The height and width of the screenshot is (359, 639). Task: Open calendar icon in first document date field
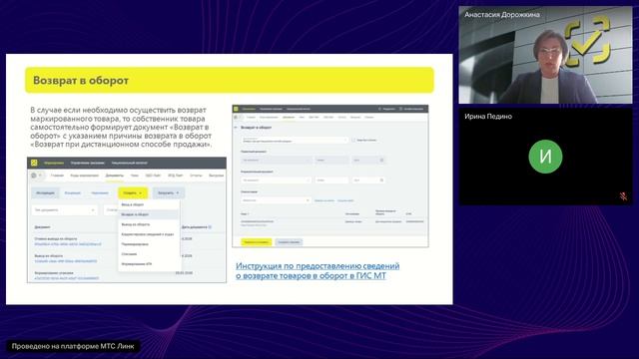pos(381,160)
